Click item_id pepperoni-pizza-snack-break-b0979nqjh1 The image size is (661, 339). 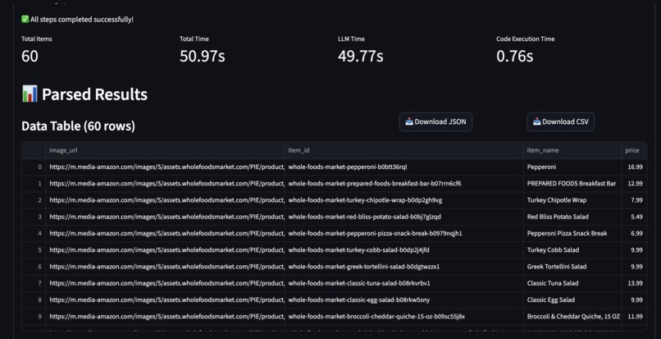click(403, 233)
